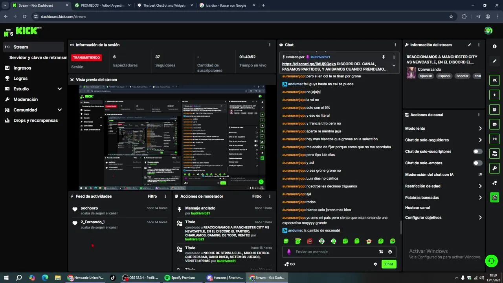Open the info icon in right sidebar
This screenshot has height=283, width=503.
pos(494,46)
